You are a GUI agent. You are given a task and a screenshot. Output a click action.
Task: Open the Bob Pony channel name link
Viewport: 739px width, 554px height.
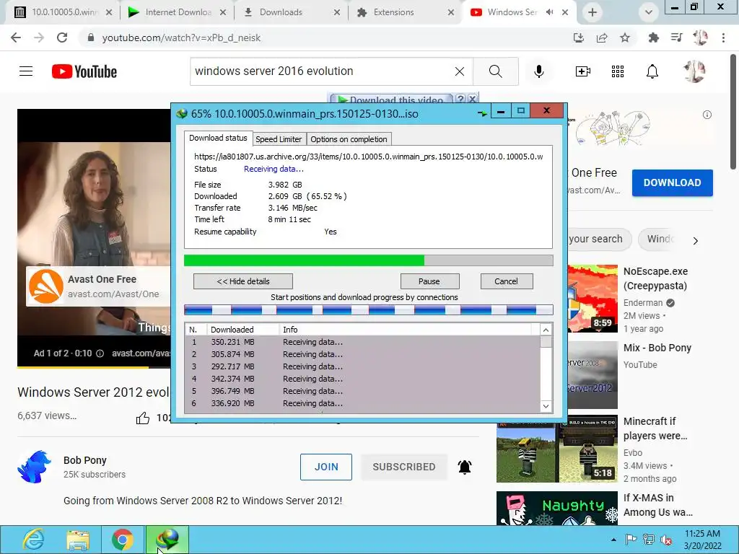coord(85,460)
